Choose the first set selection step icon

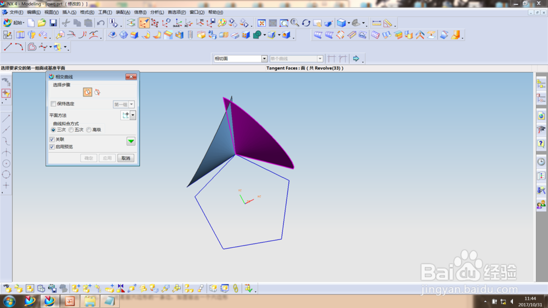pyautogui.click(x=87, y=92)
